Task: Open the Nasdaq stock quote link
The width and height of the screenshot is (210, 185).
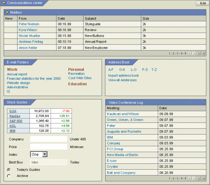Action: (15, 116)
